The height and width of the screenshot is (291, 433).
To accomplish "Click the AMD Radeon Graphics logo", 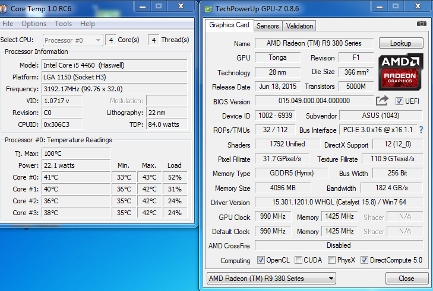I will pyautogui.click(x=400, y=72).
